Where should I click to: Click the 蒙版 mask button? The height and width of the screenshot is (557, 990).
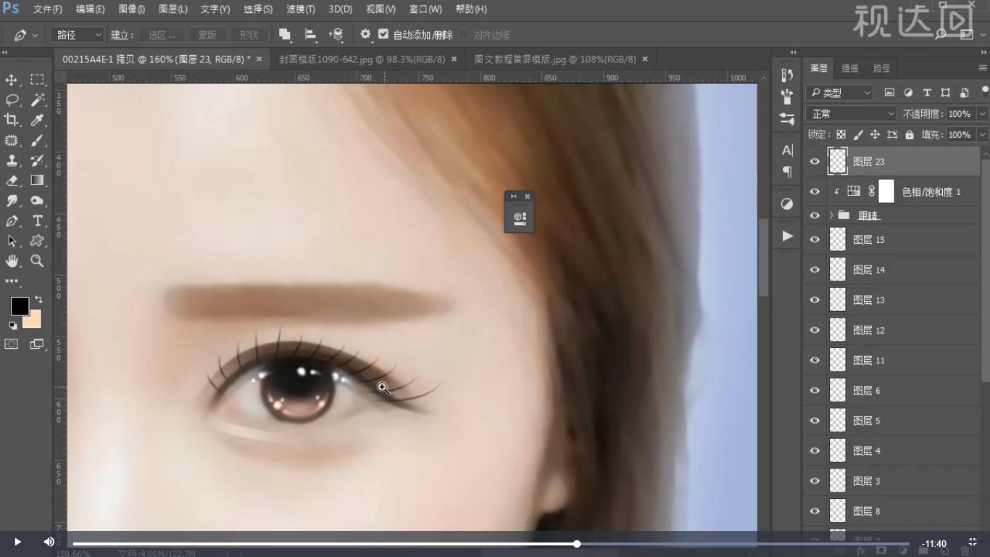coord(207,35)
